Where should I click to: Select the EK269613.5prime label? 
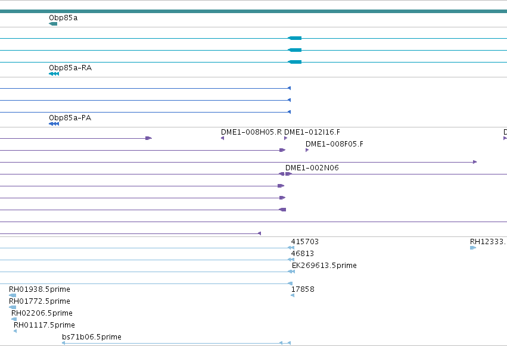coord(324,266)
